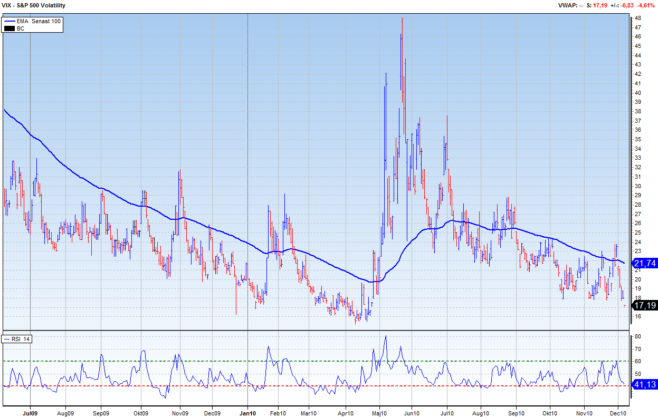This screenshot has width=658, height=417.
Task: Click the blue 21,74 EMA value tag
Action: click(644, 263)
